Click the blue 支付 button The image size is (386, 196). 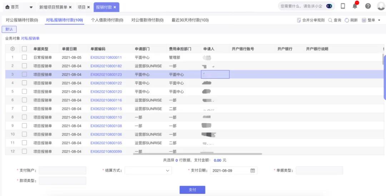192,190
